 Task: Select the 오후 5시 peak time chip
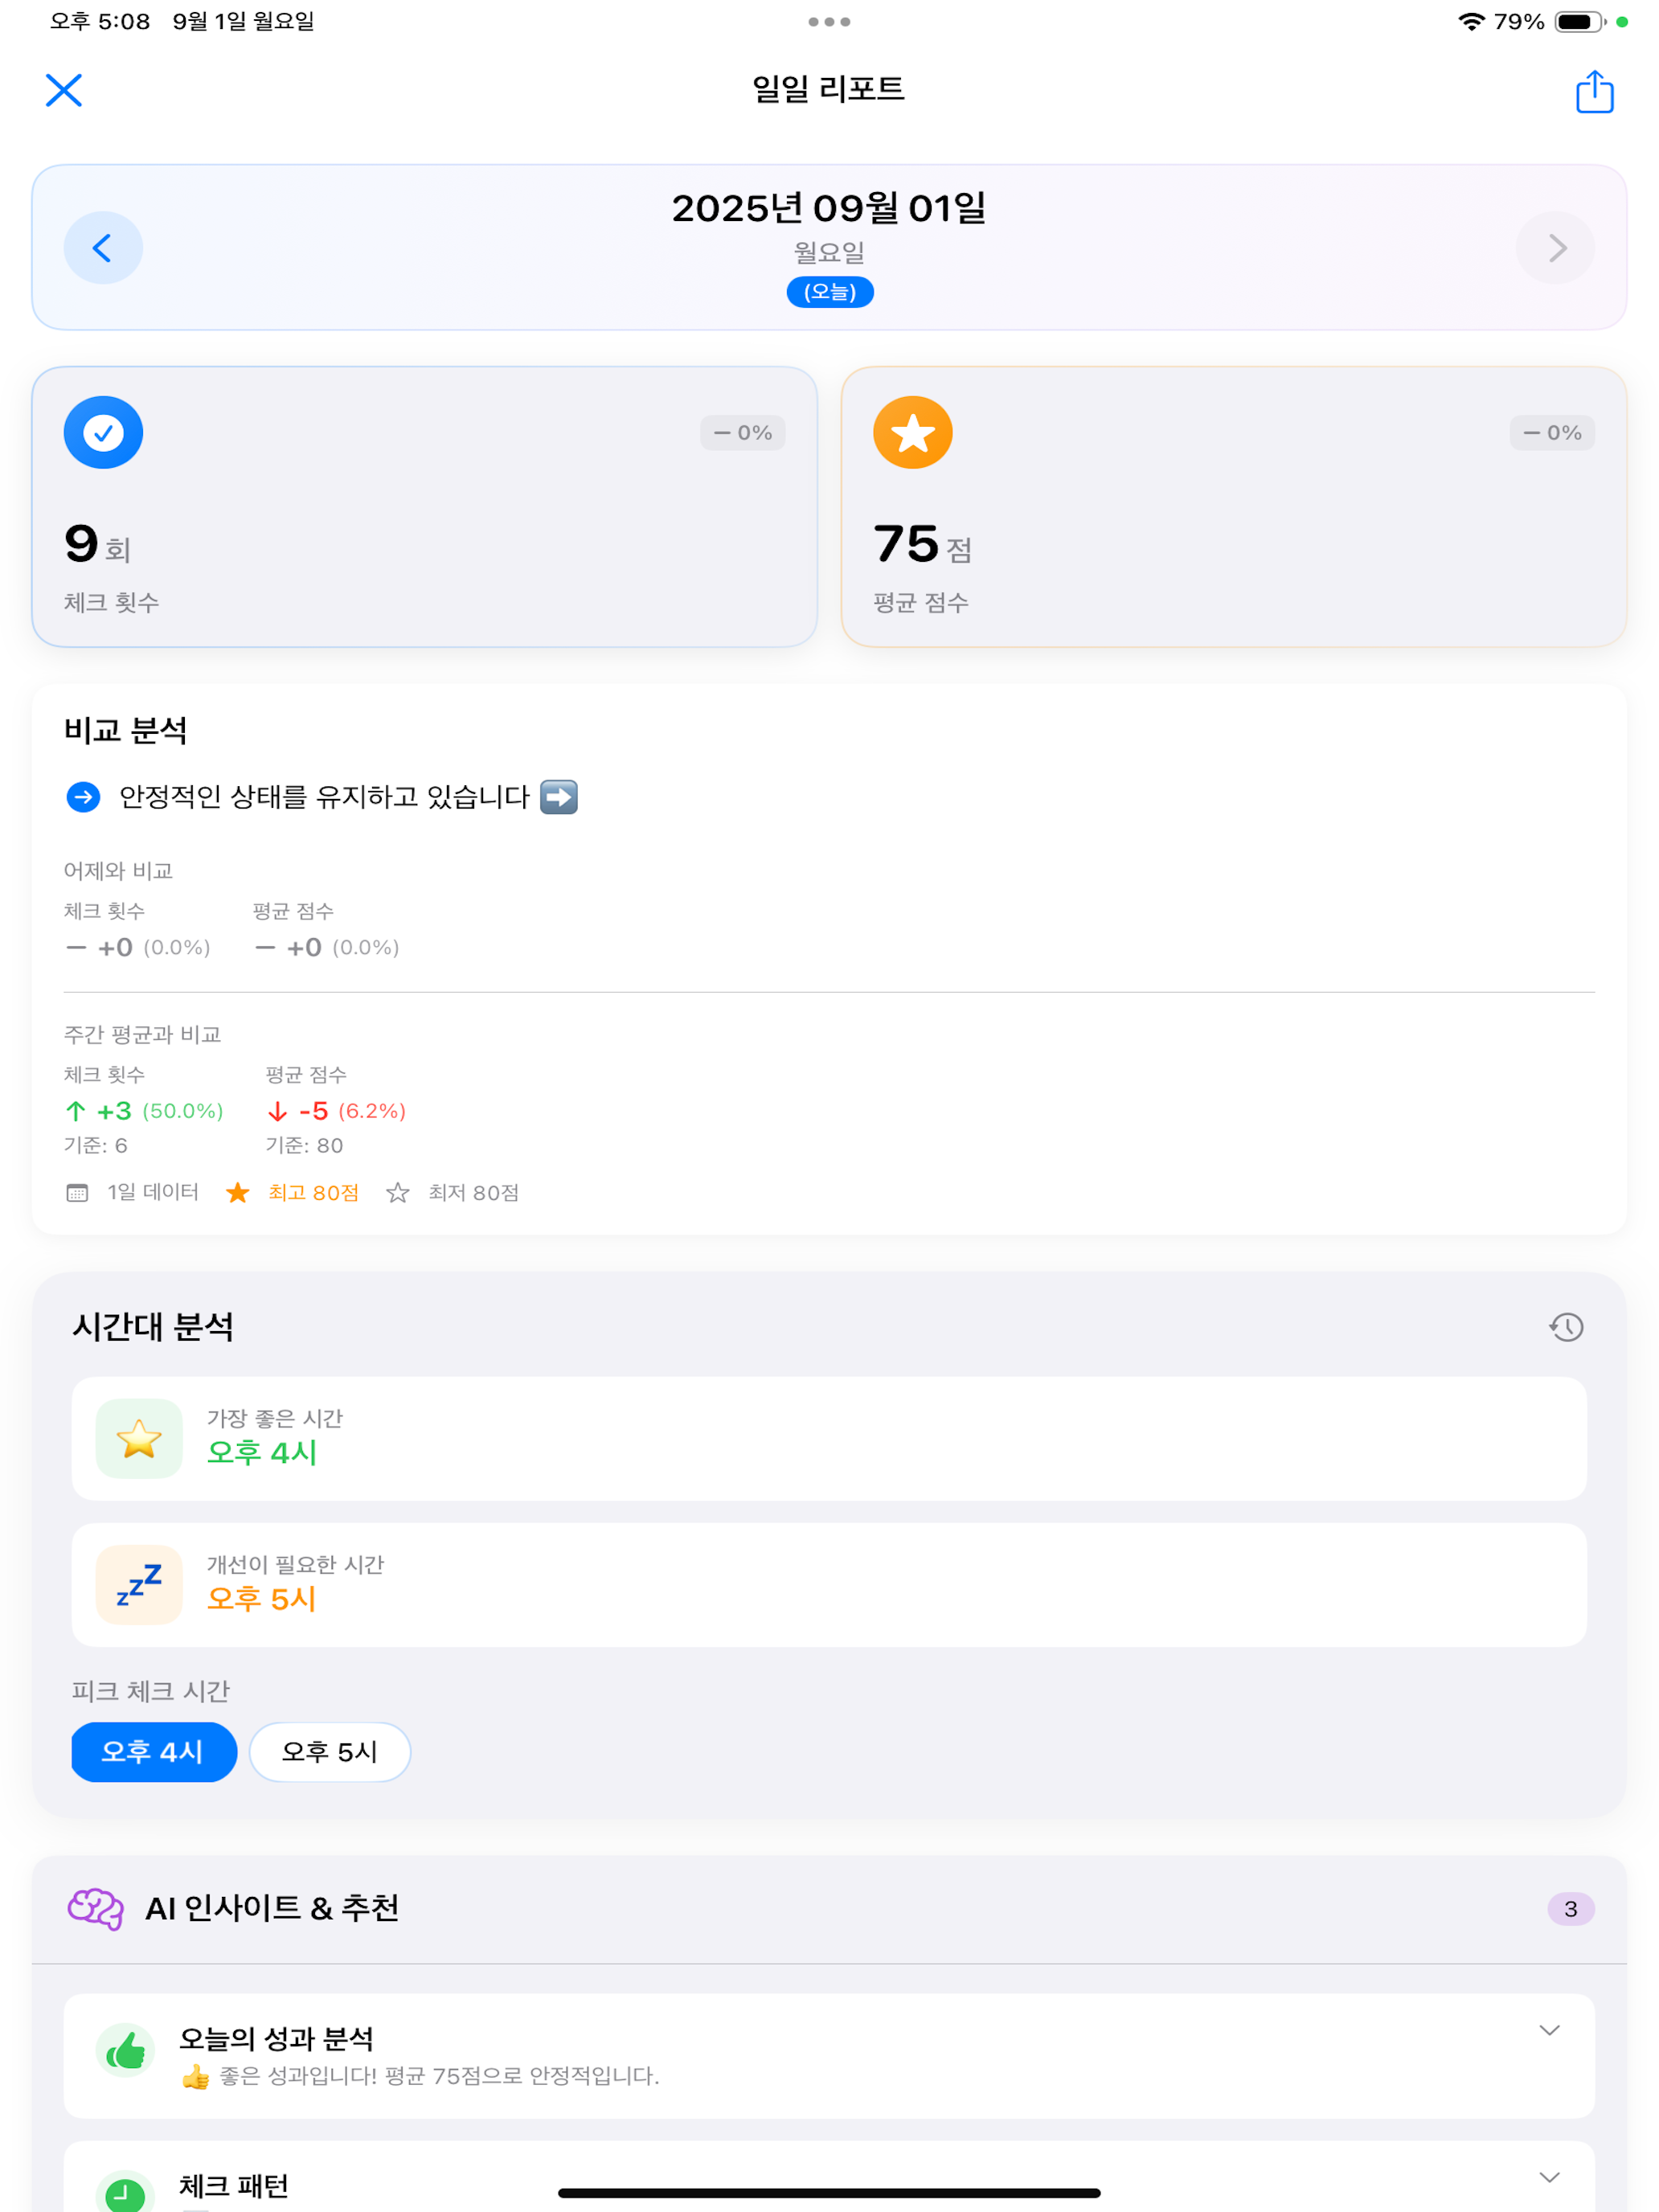[x=330, y=1752]
